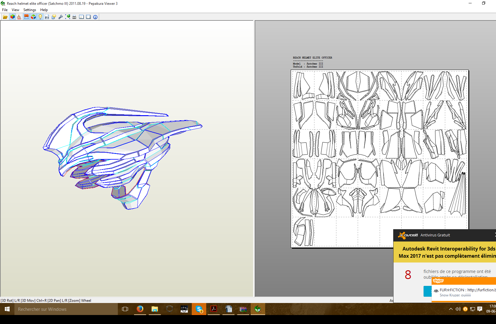
Task: Click the orange Avast tray icon
Action: point(465,309)
